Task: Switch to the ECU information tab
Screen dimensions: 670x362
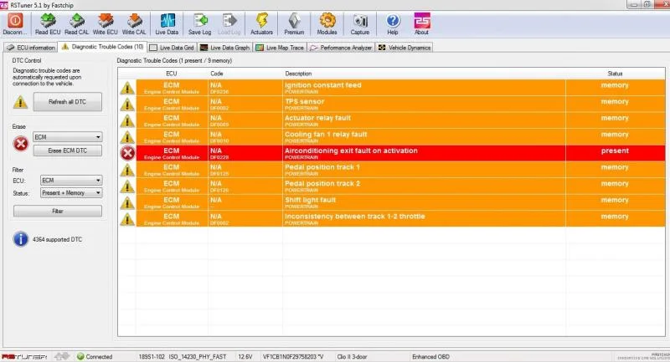Action: [31, 48]
